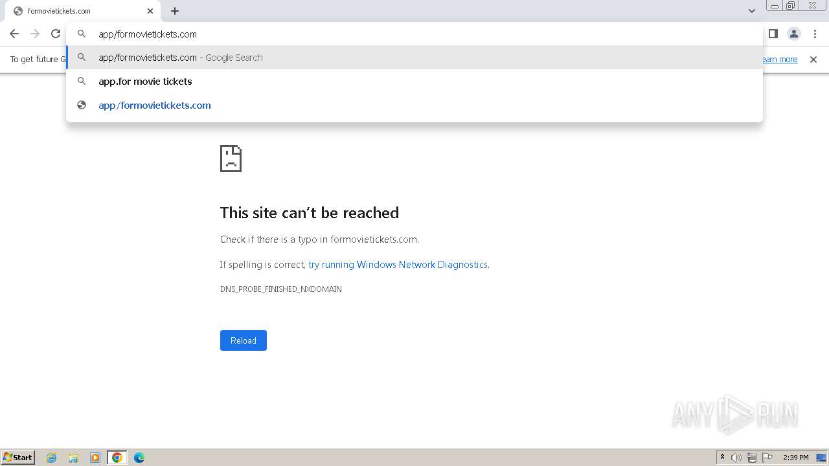Click the clock showing 2:39 PM
This screenshot has height=466, width=829.
796,458
